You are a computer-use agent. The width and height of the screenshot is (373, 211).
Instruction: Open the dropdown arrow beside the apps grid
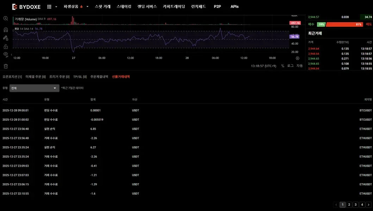pyautogui.click(x=56, y=6)
